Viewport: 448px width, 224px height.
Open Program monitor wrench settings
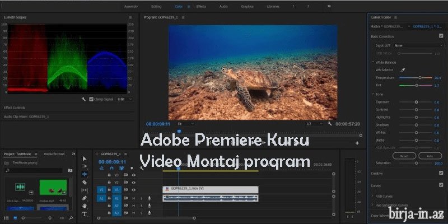[330, 124]
